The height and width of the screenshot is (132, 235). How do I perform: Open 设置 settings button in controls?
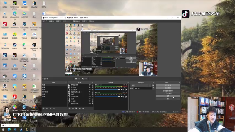(x=168, y=96)
